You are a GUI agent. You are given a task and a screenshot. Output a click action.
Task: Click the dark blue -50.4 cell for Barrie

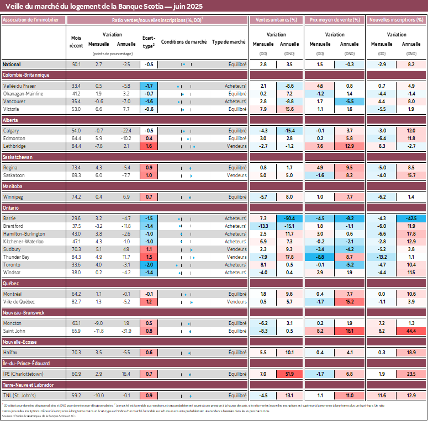289,219
